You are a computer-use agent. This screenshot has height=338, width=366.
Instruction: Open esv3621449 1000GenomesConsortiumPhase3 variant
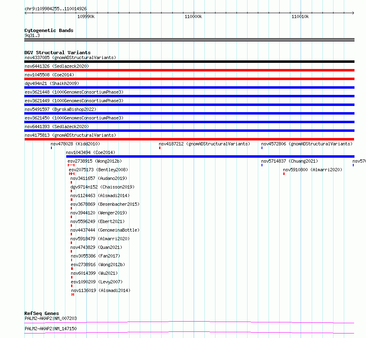click(x=74, y=101)
